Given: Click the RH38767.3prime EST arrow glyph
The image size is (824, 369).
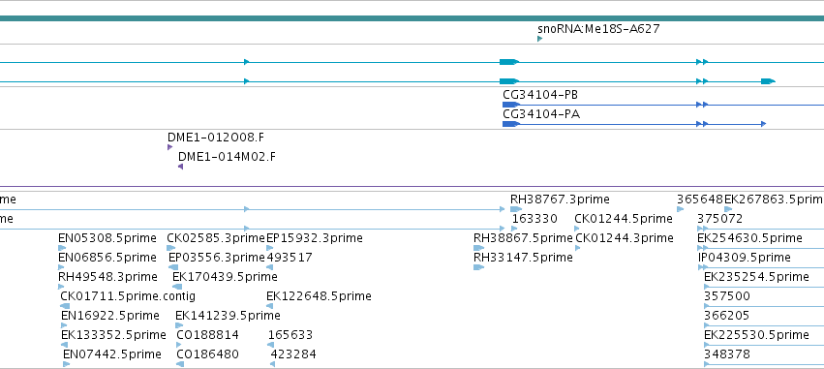Looking at the screenshot, I should tap(516, 209).
